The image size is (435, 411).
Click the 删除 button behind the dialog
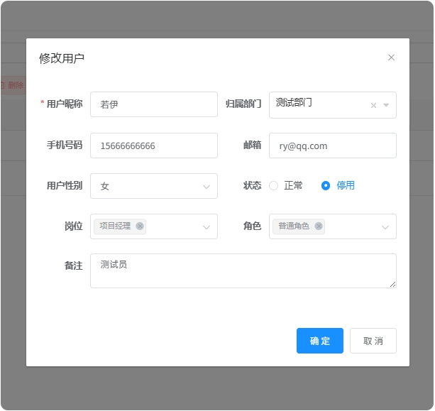(13, 85)
